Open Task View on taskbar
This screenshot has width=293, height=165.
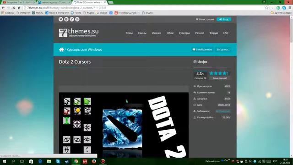pyautogui.click(x=22, y=161)
